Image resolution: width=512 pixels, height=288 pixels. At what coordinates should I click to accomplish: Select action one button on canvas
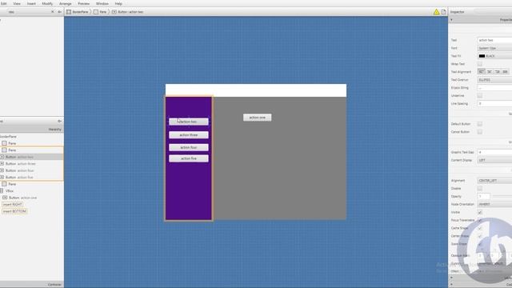[x=258, y=118]
